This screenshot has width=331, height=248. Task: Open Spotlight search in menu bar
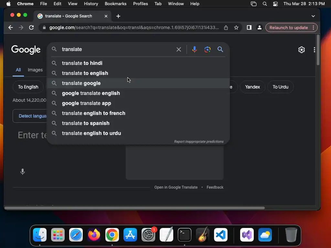pos(265,4)
